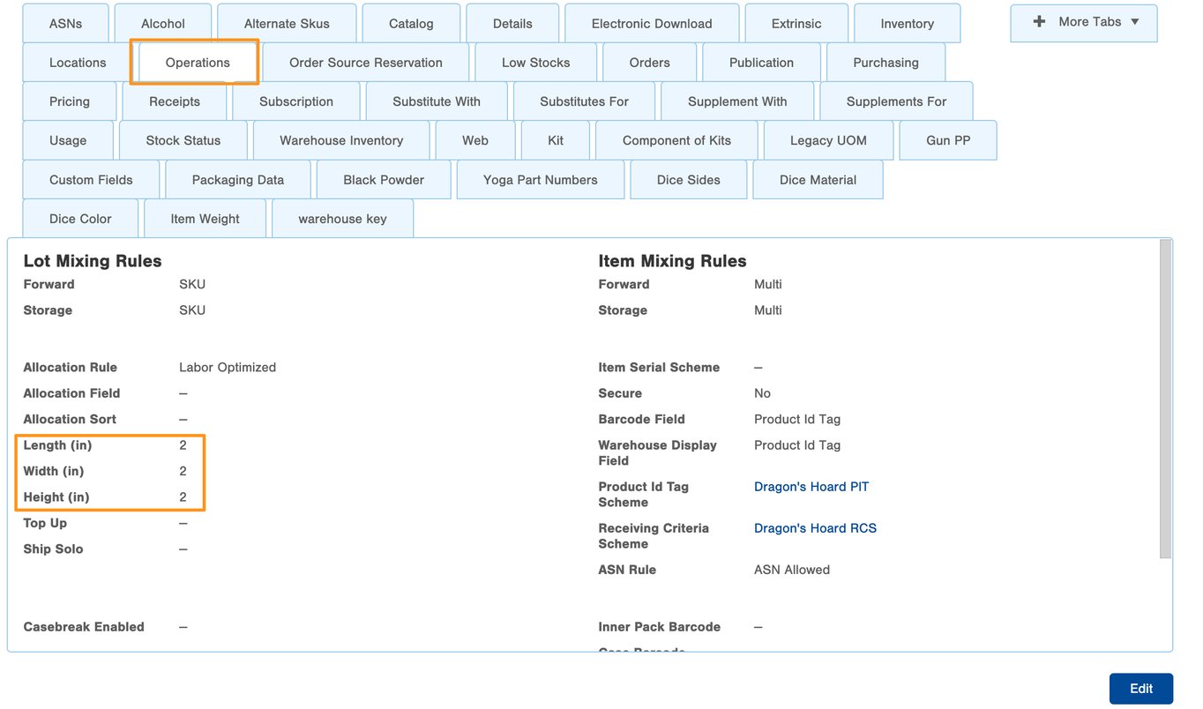Click the panel's vertical scrollbar

[x=1165, y=397]
